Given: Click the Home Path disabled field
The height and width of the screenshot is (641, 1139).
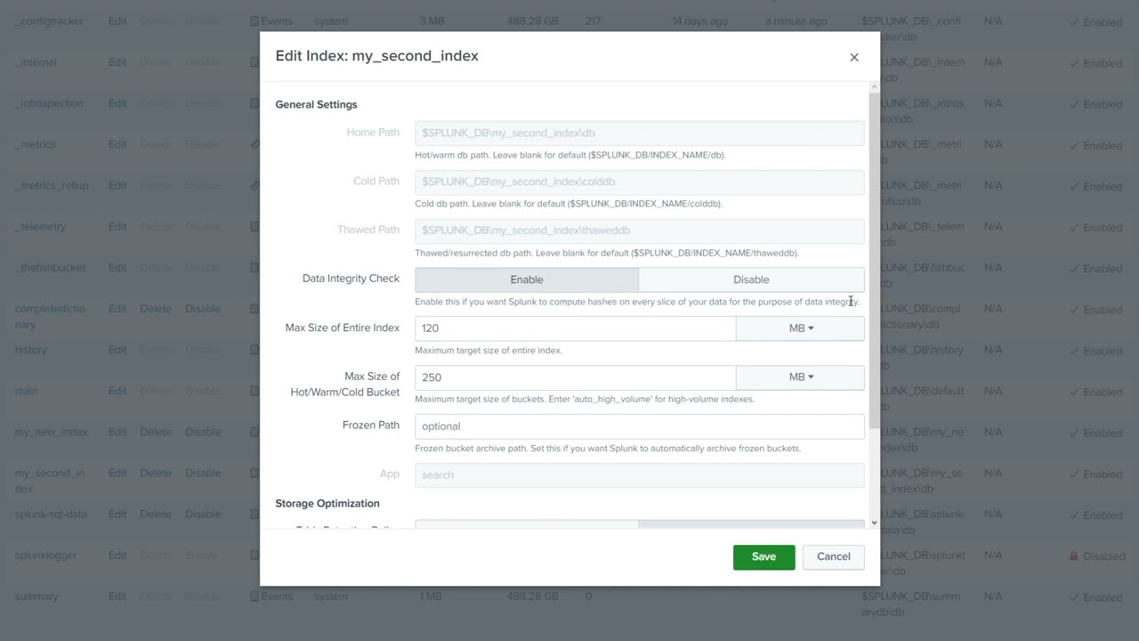Looking at the screenshot, I should coord(639,133).
